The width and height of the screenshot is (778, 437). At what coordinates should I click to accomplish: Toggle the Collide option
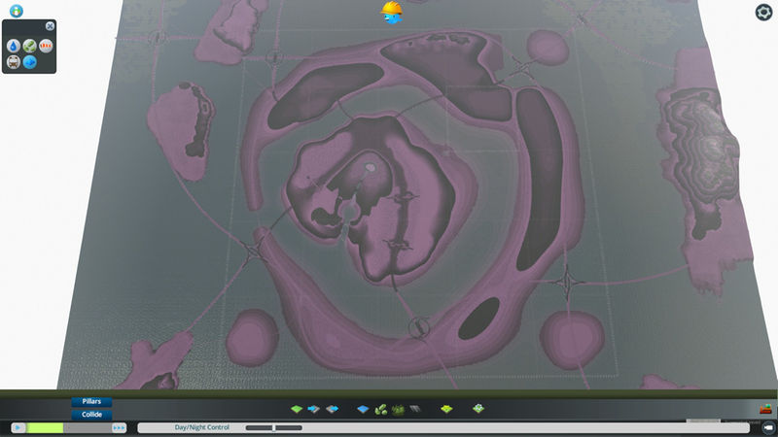coord(91,414)
